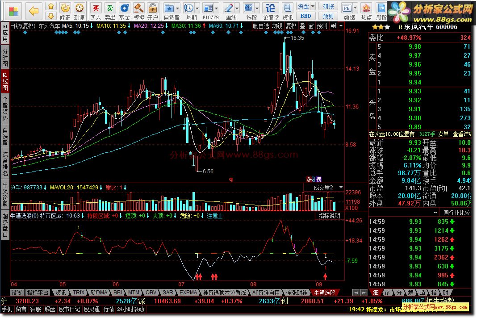Open the chart options dropdown arrow
This screenshot has height=318, width=477.
click(x=341, y=26)
